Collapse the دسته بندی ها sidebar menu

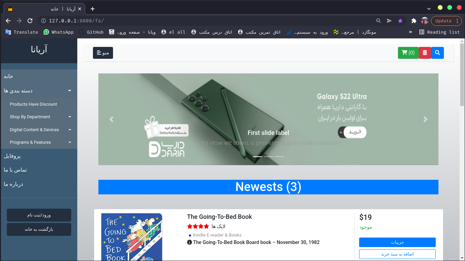pos(39,91)
